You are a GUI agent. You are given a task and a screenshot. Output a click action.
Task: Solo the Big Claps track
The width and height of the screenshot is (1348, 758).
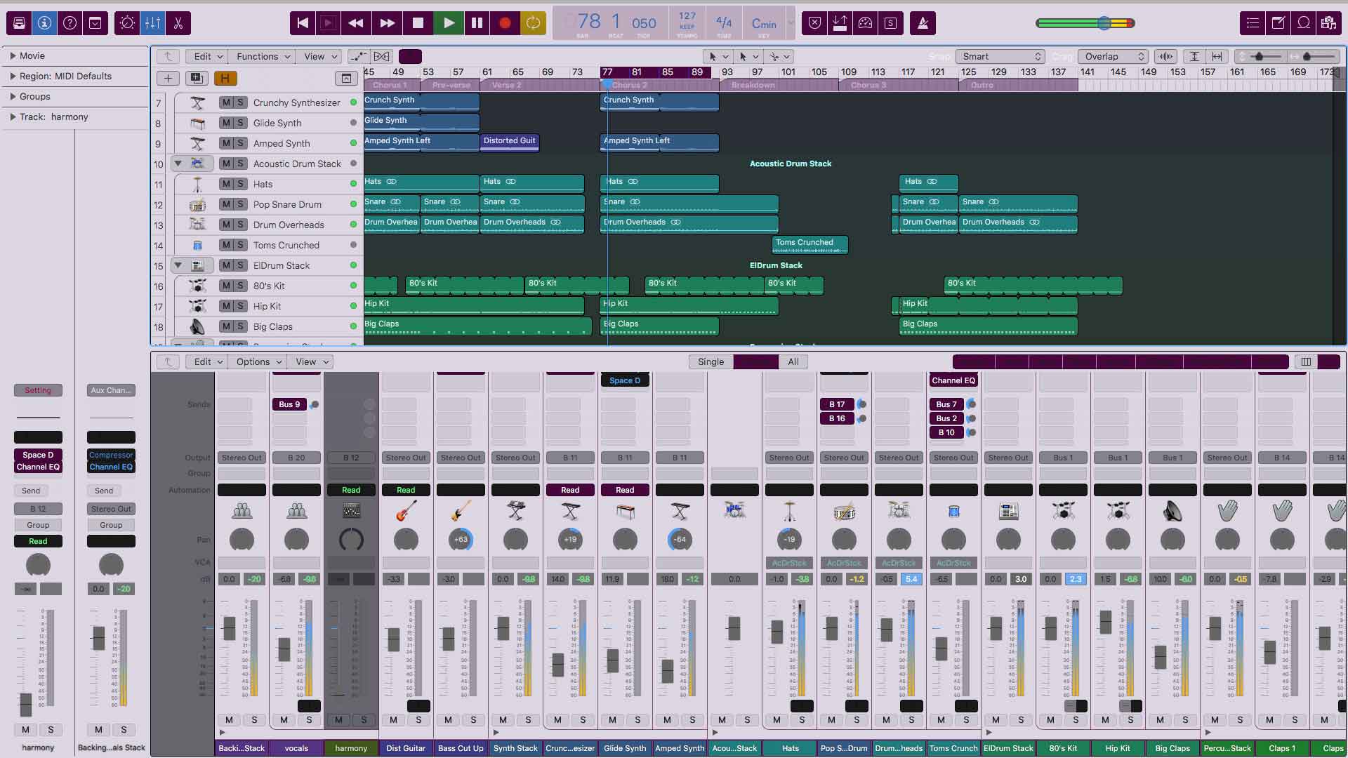[x=239, y=326]
